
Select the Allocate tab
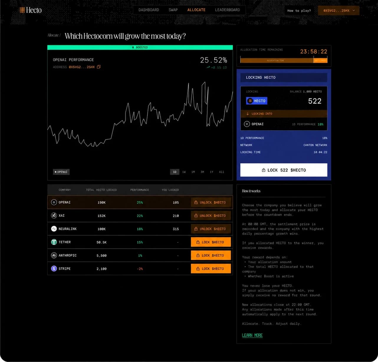[x=196, y=10]
